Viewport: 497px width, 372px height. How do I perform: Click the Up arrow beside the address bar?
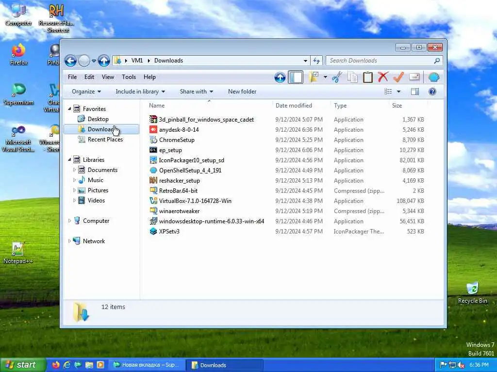[104, 61]
